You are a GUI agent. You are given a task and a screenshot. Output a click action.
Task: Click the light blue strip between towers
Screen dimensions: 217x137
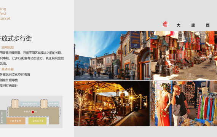coord(30,104)
